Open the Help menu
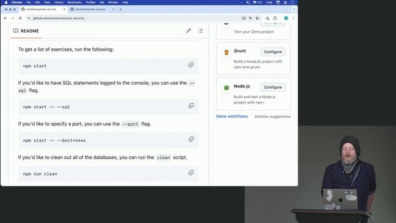This screenshot has width=396, height=223. [x=125, y=2]
